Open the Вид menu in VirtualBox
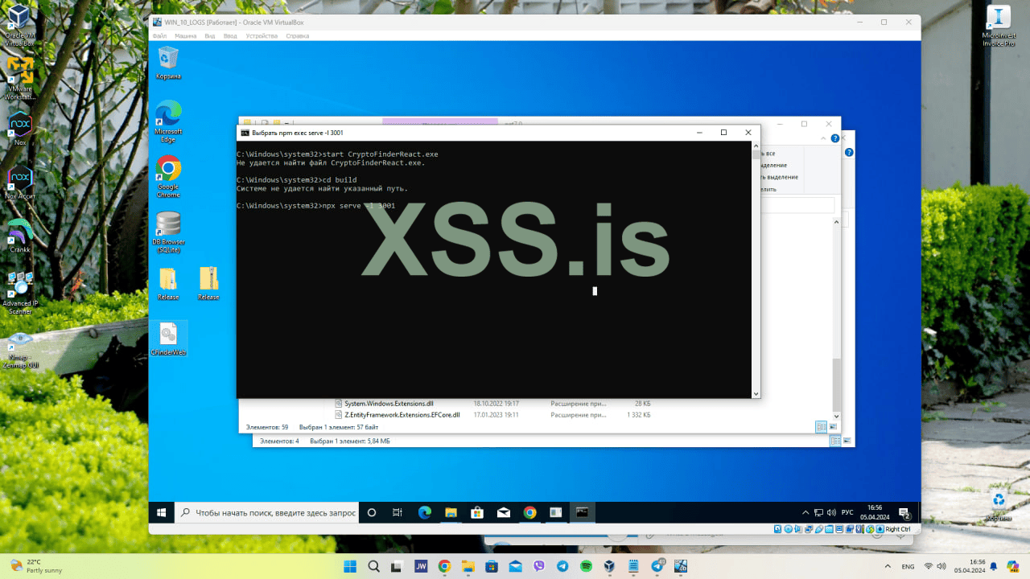The width and height of the screenshot is (1030, 579). (x=210, y=35)
